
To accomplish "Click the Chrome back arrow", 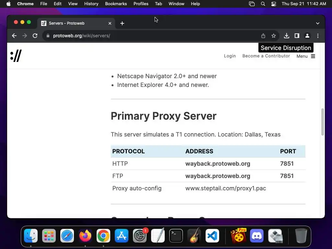I will pos(14,36).
